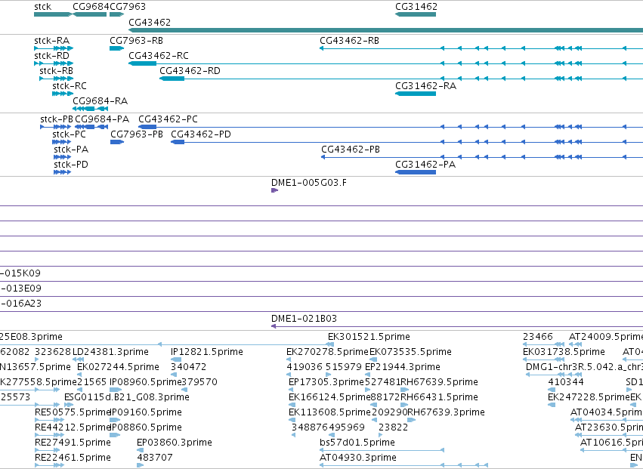
Task: Click protein label CG43462-PB
Action: (x=350, y=150)
